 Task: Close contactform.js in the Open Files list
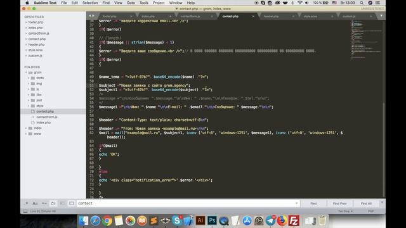pos(26,34)
